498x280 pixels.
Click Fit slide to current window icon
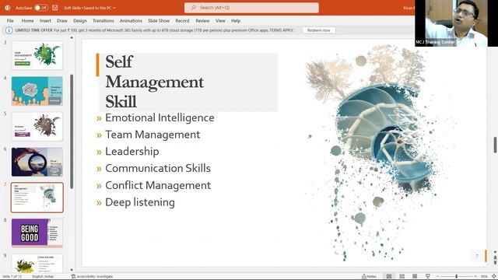(x=494, y=277)
